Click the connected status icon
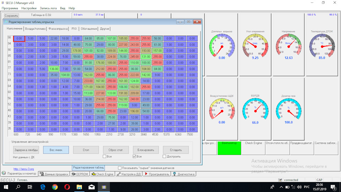 pos(280,180)
